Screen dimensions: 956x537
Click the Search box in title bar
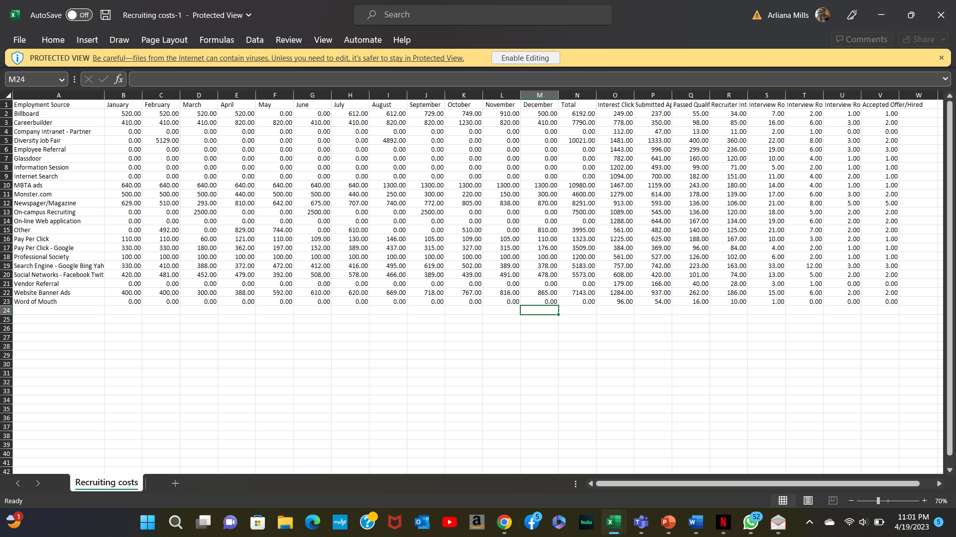[x=483, y=15]
